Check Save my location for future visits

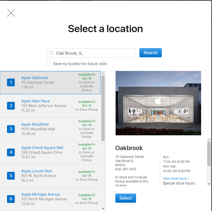[x=48, y=64]
